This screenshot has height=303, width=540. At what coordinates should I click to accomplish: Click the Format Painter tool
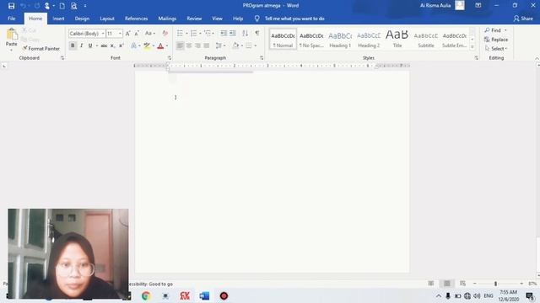(x=41, y=49)
